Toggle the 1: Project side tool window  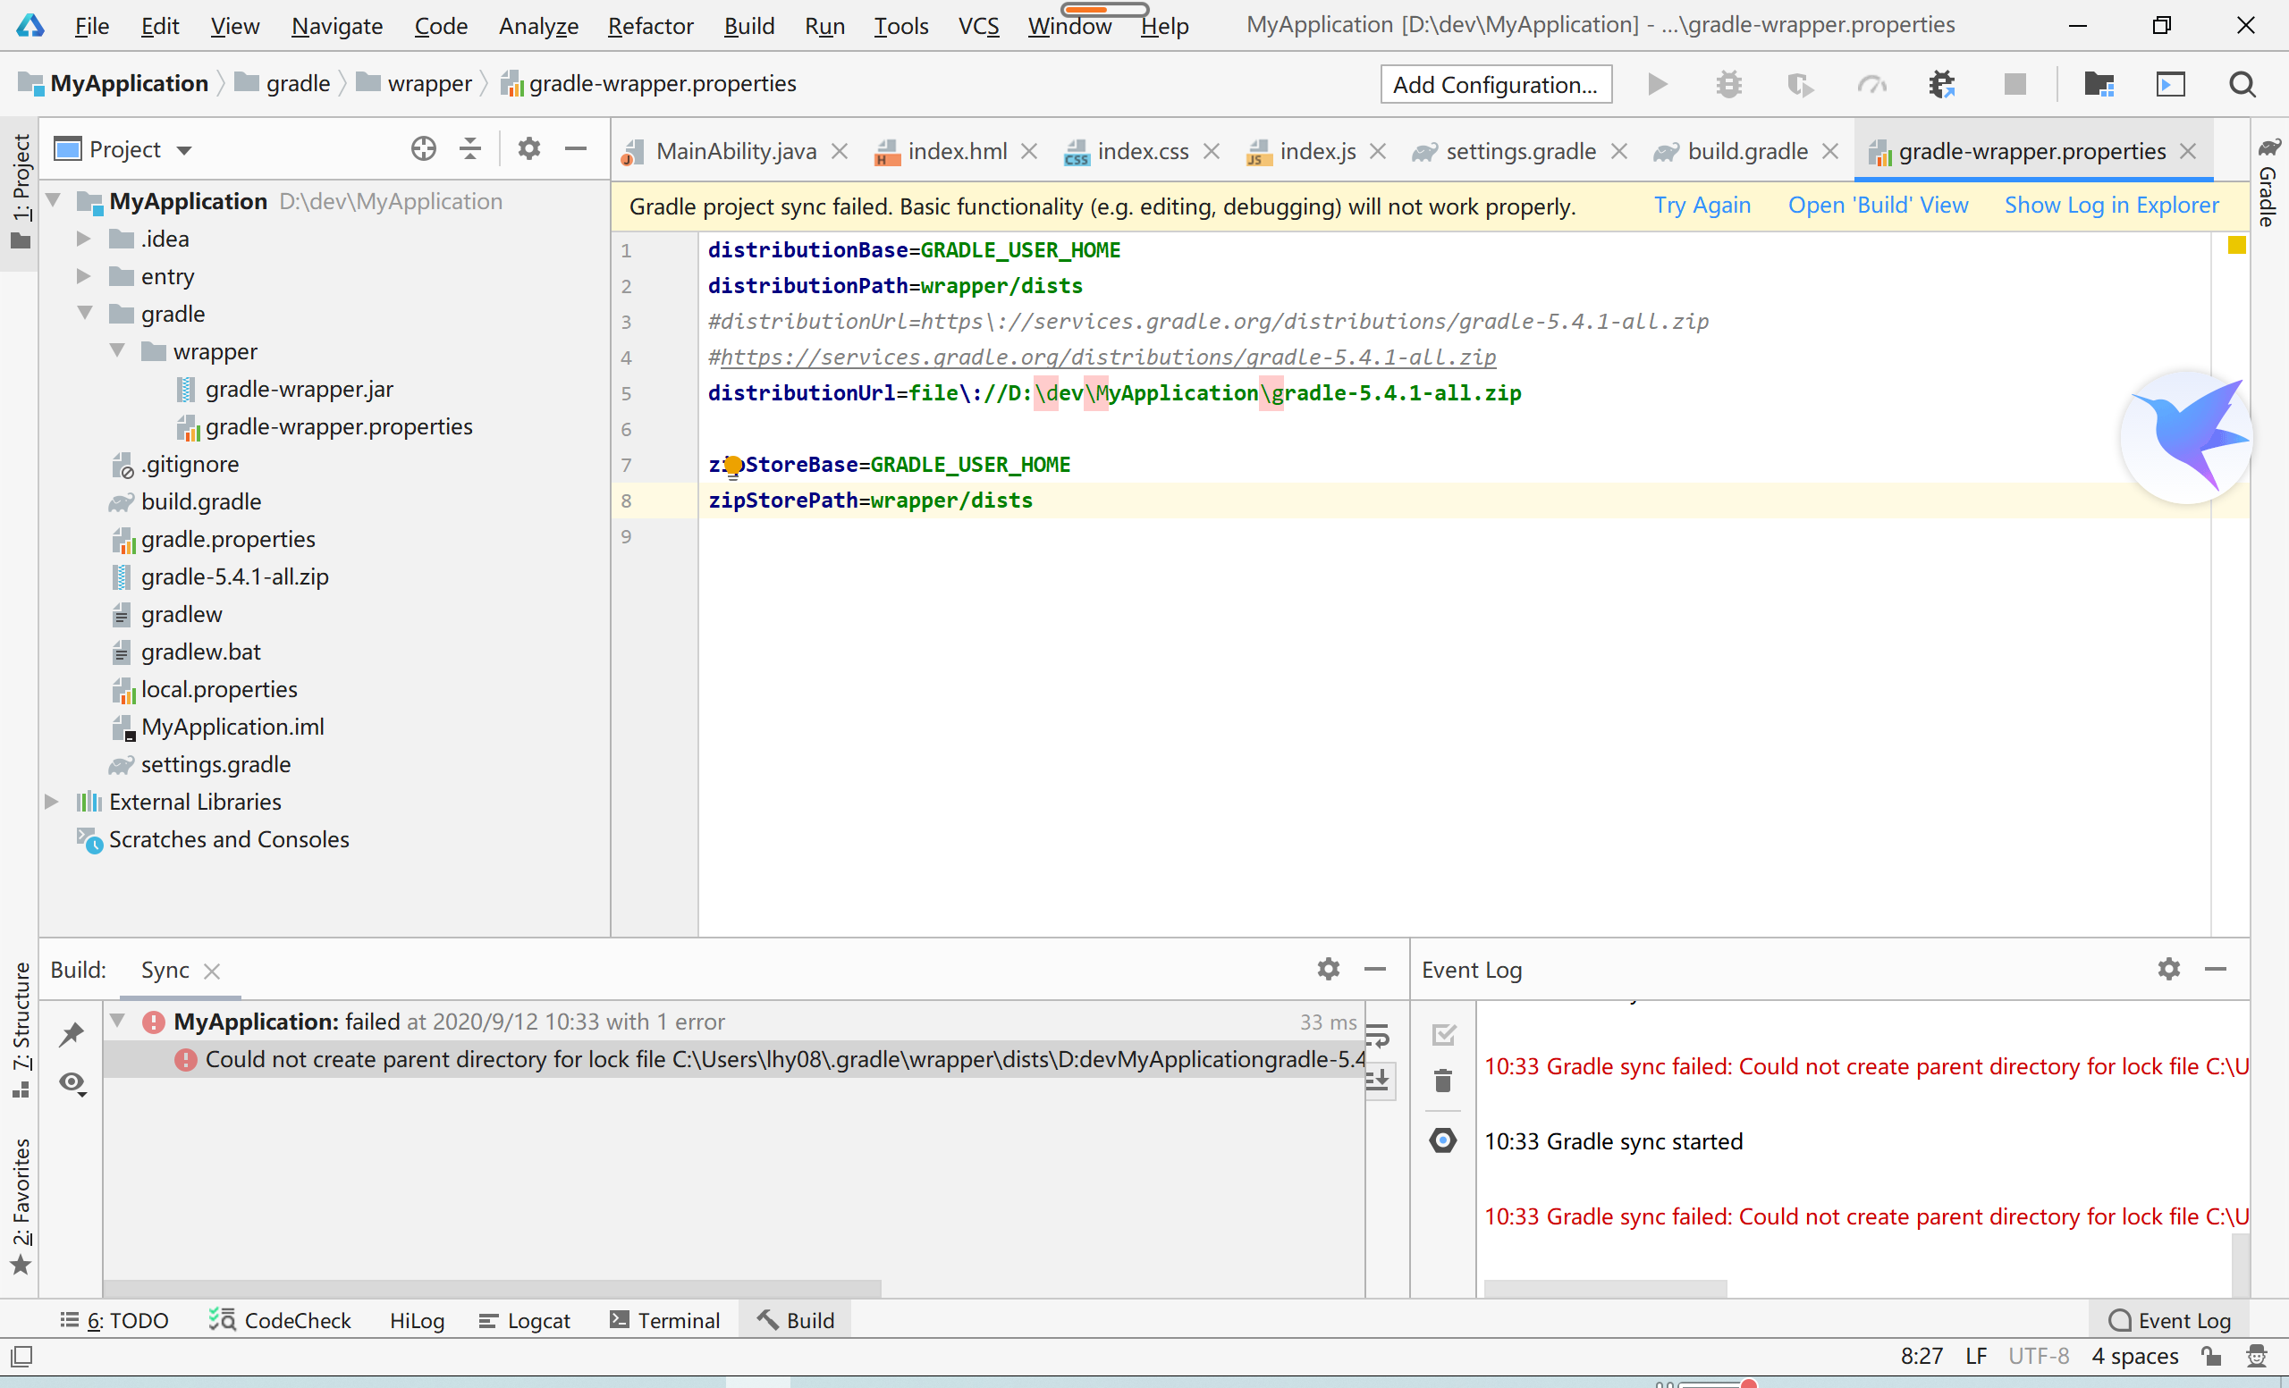pos(20,193)
